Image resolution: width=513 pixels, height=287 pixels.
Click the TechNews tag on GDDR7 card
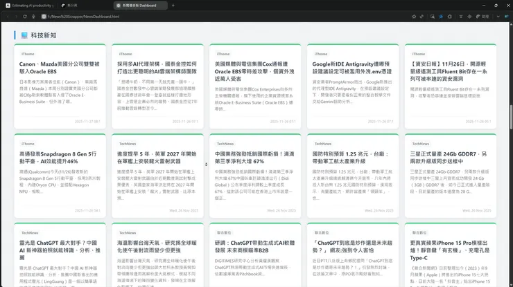(421, 144)
